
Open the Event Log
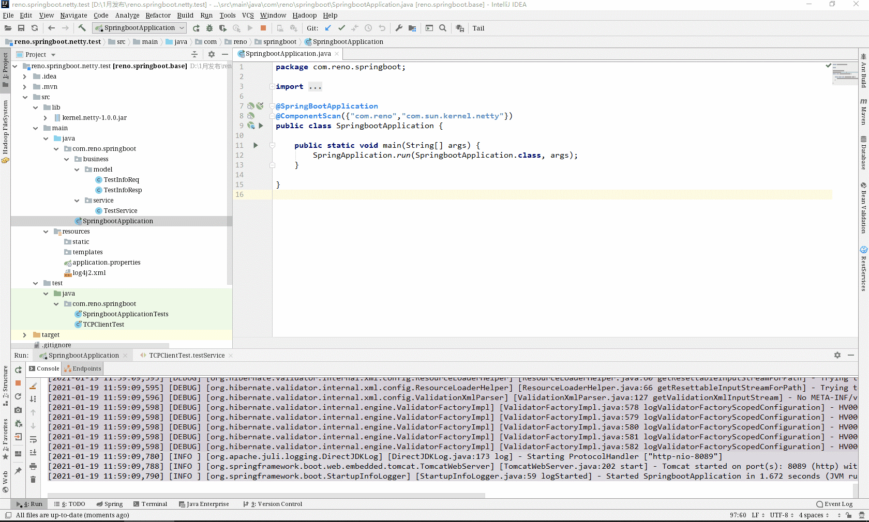[834, 504]
